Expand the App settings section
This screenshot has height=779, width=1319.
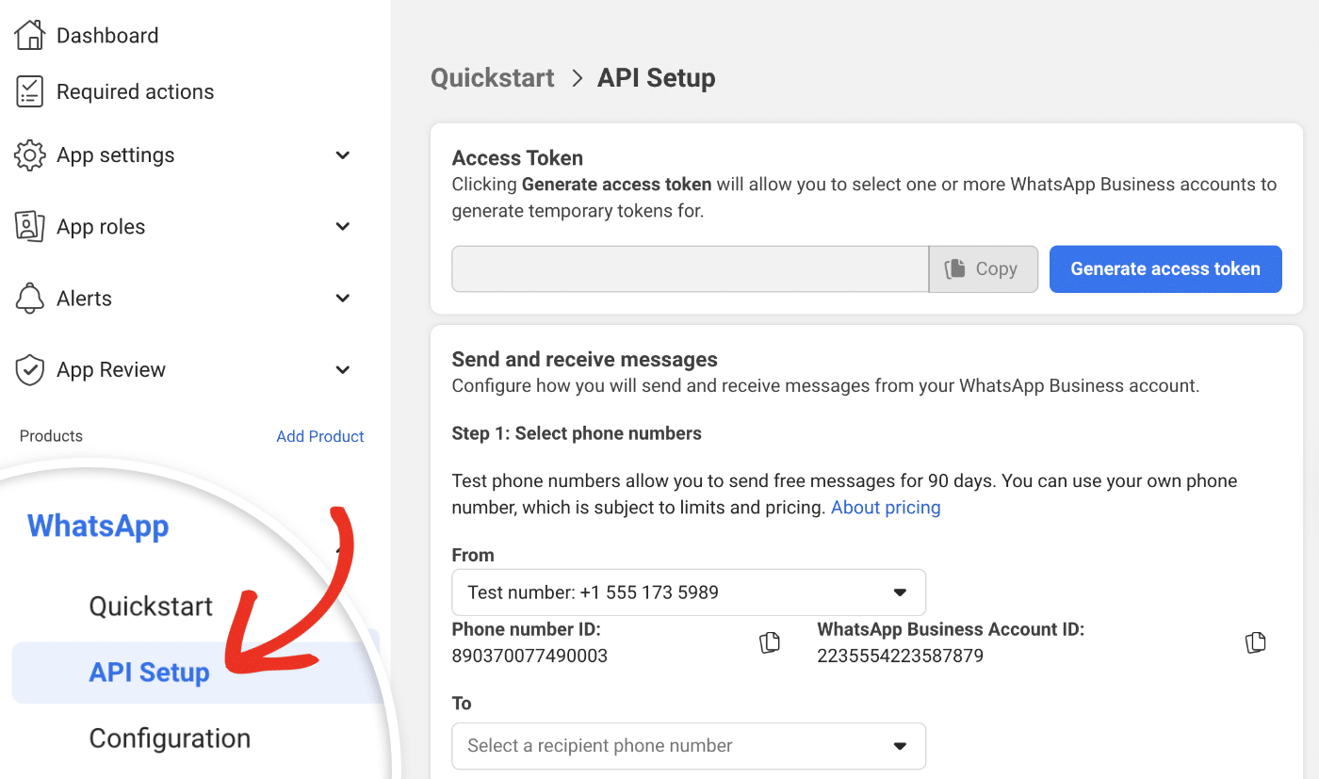click(x=342, y=154)
